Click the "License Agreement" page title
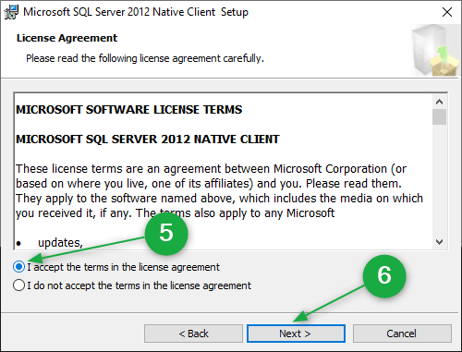462x352 pixels. [67, 38]
